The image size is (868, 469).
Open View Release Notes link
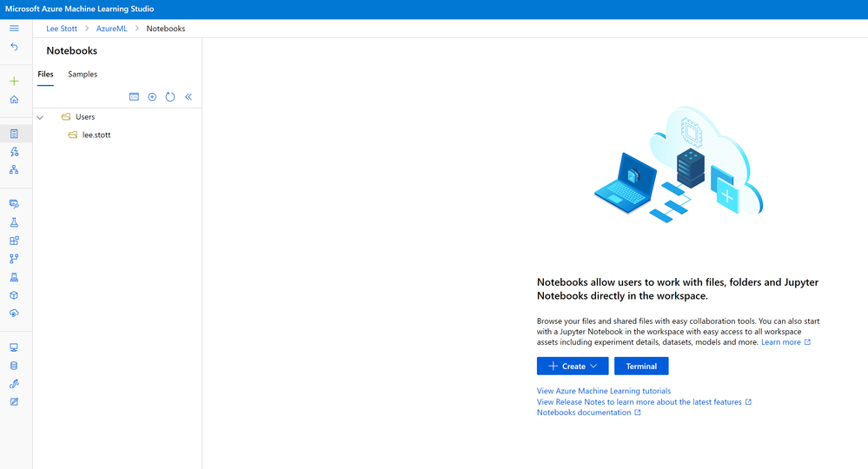pos(644,402)
